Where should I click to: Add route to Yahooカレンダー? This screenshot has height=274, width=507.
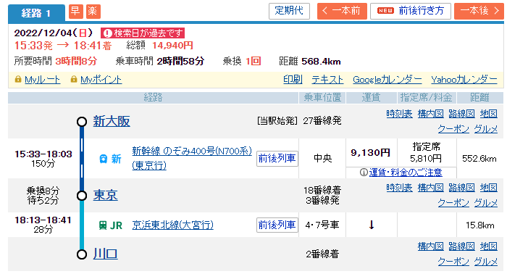[x=464, y=80]
